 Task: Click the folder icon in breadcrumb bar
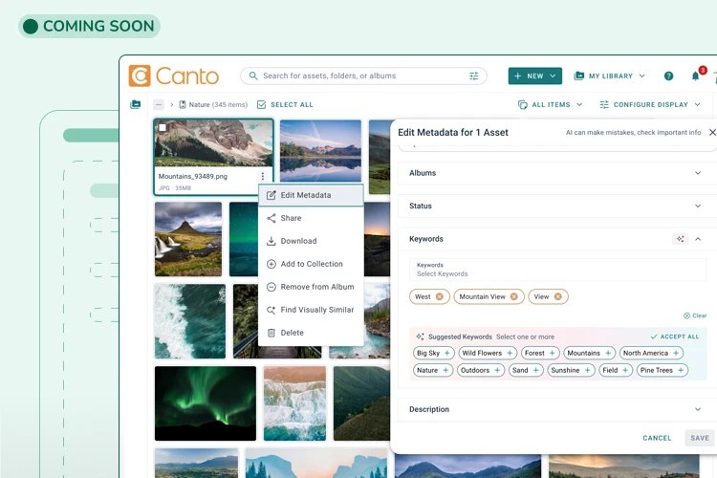tap(136, 104)
